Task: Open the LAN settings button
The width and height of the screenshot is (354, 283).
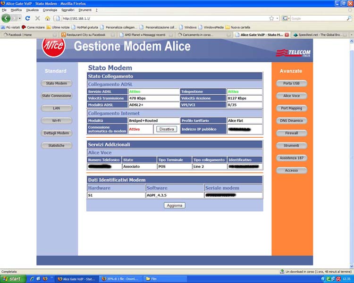Action: click(57, 108)
